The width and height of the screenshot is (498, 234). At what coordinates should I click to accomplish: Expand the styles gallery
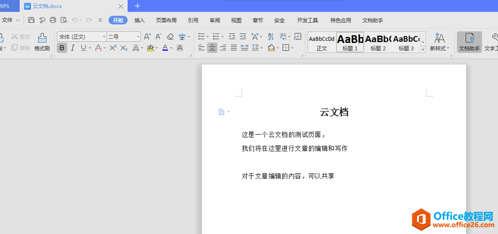coord(422,49)
